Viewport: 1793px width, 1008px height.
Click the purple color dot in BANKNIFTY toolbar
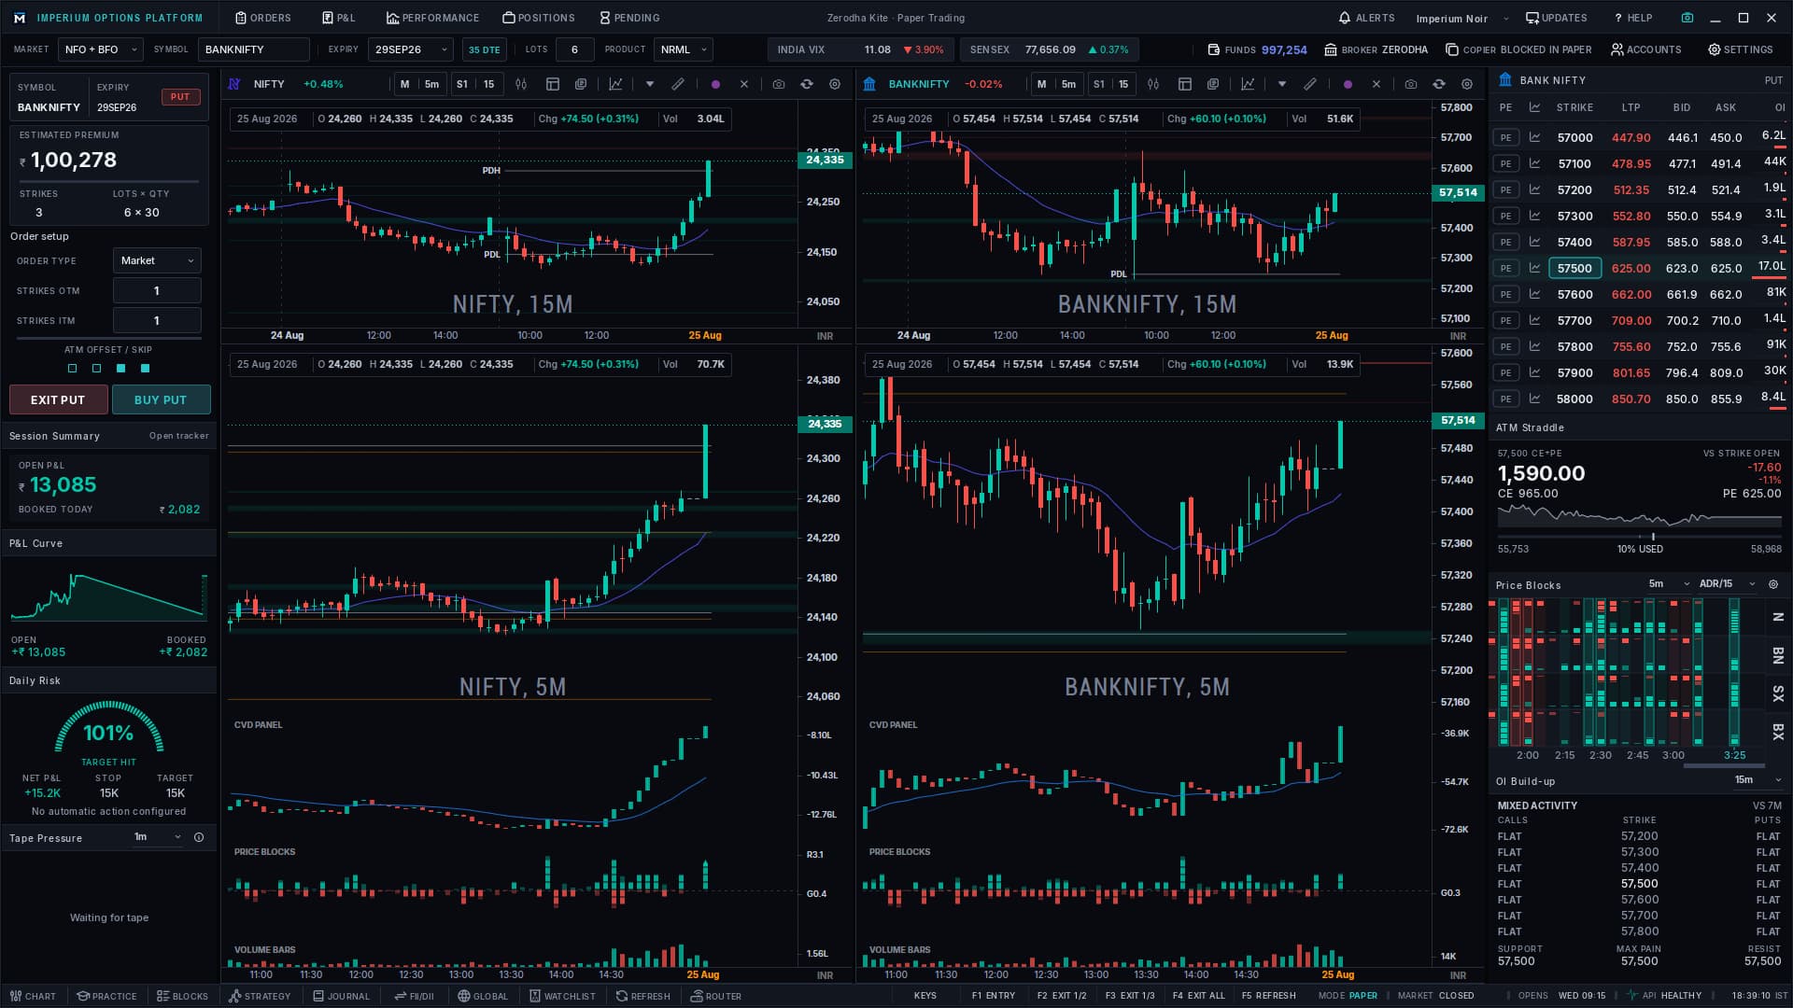[x=1348, y=84]
